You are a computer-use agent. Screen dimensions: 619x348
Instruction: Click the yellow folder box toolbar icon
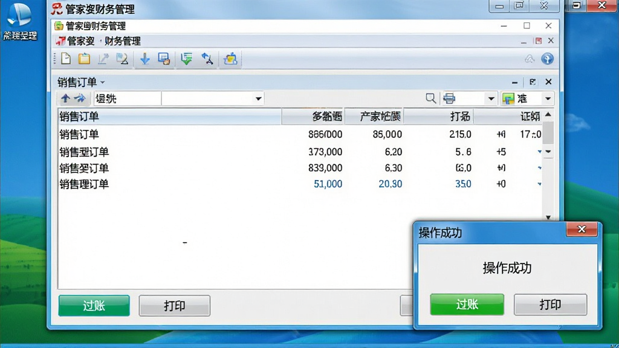(x=230, y=59)
